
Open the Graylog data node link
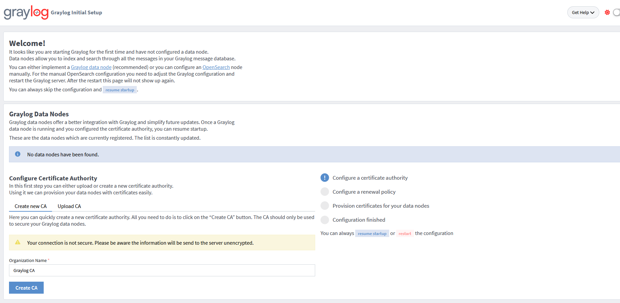click(x=91, y=67)
